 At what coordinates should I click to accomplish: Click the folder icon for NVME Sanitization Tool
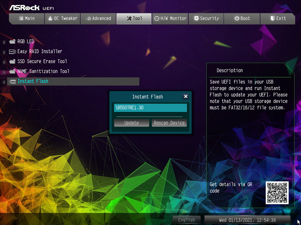(x=12, y=71)
